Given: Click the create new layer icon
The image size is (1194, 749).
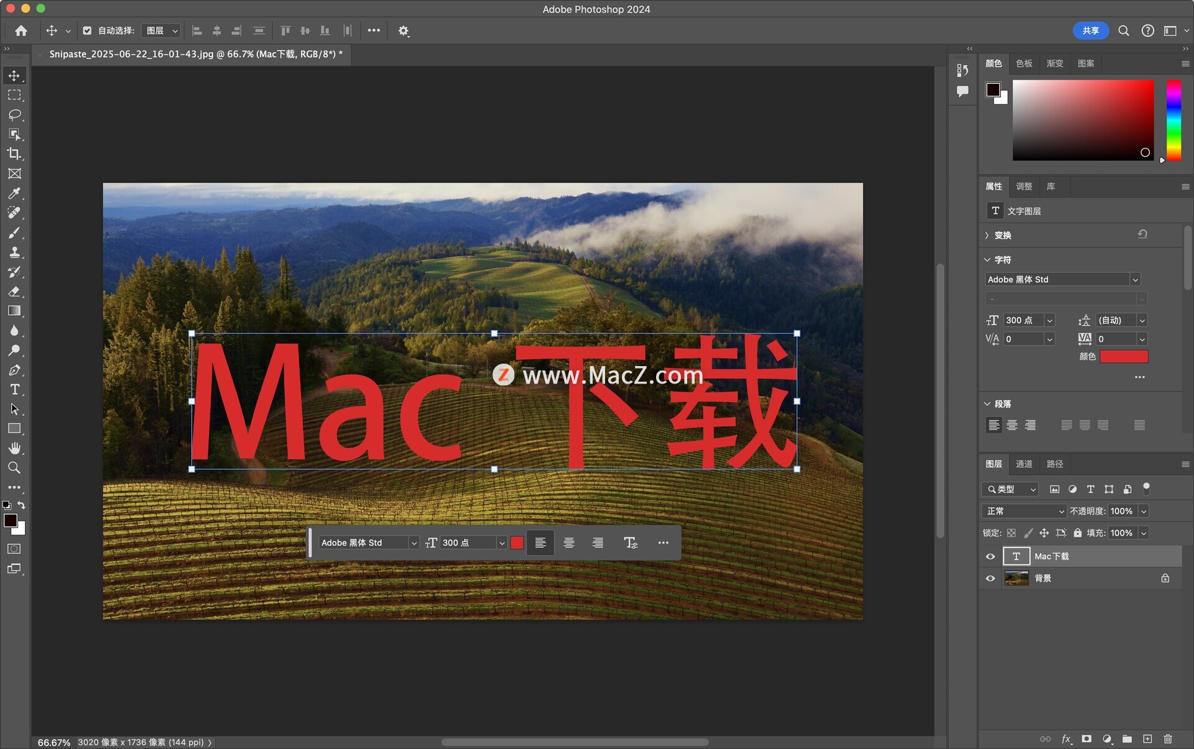Looking at the screenshot, I should 1147,739.
